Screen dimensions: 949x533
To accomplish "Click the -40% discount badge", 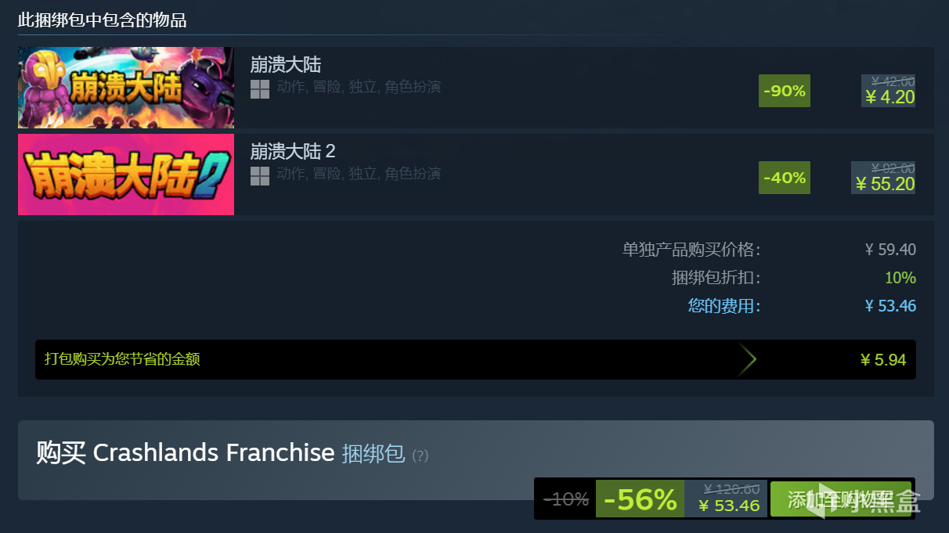I will coord(785,178).
